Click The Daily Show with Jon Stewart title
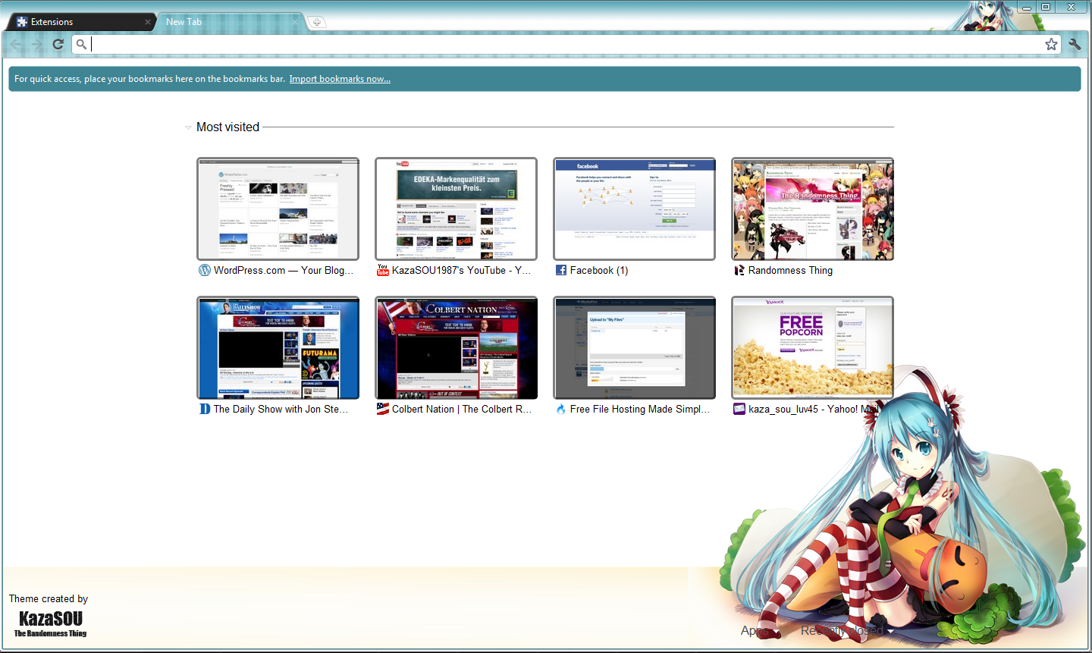This screenshot has width=1092, height=653. pyautogui.click(x=281, y=409)
